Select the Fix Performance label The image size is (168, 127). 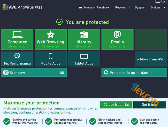pos(17,63)
